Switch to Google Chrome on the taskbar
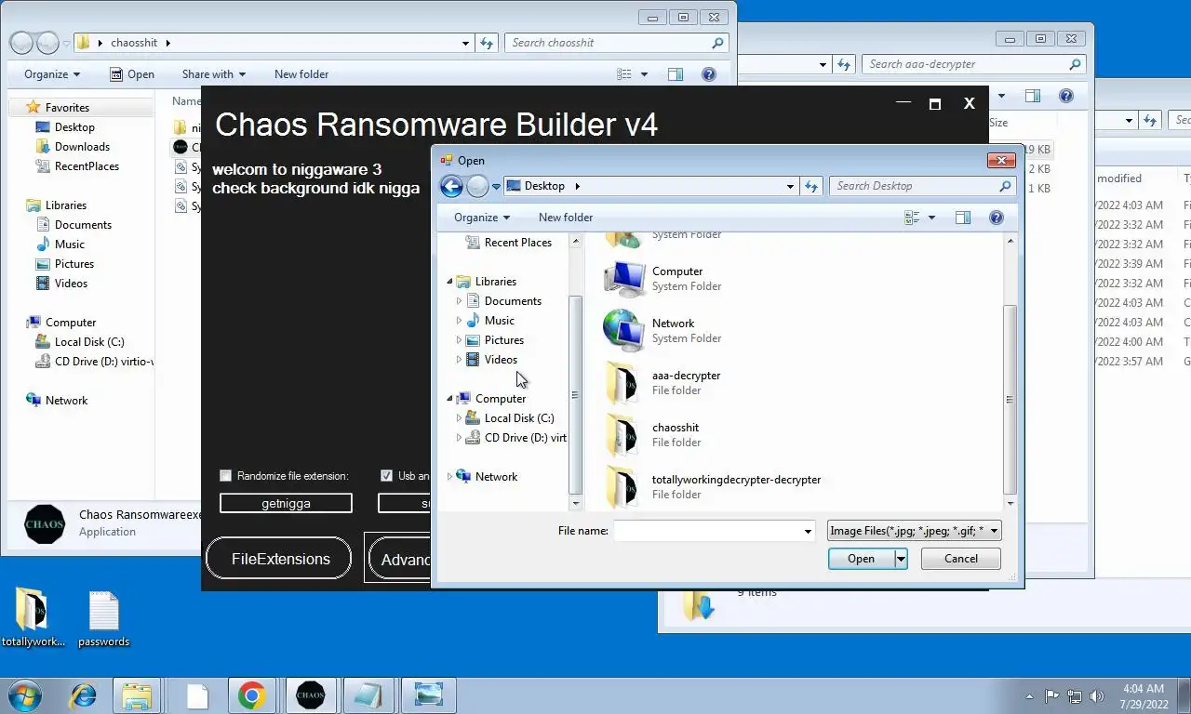Screen dimensions: 1191x714 [x=251, y=695]
